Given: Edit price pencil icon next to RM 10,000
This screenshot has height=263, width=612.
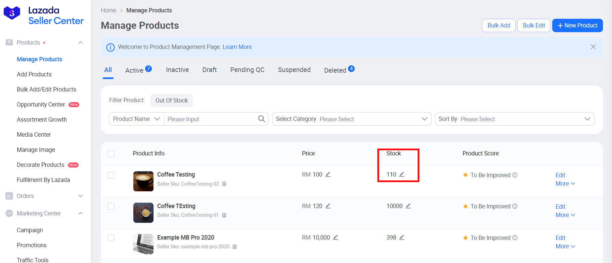Looking at the screenshot, I should point(335,238).
